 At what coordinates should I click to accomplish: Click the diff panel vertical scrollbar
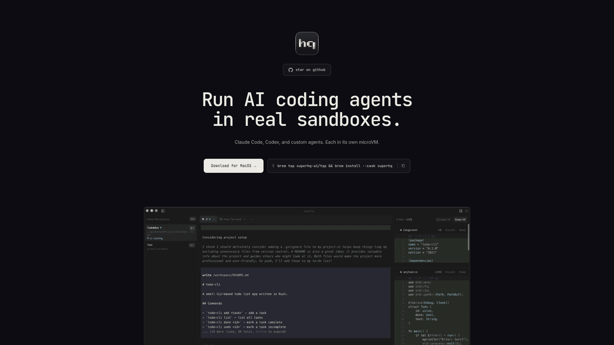(x=468, y=237)
